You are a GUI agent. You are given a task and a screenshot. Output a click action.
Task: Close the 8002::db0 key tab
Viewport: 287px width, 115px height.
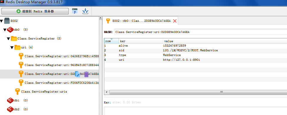pyautogui.click(x=175, y=21)
